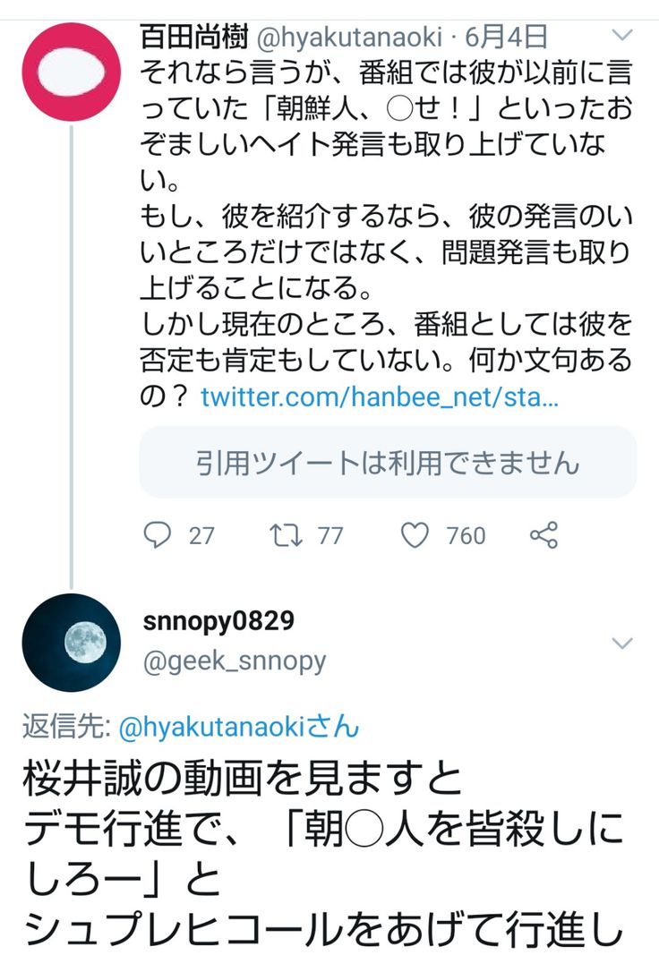Unlike the tweet via the heart button

(414, 535)
